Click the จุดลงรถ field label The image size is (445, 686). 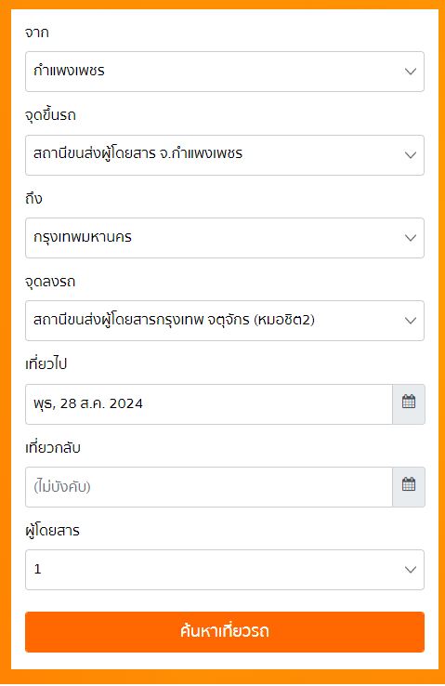[50, 282]
